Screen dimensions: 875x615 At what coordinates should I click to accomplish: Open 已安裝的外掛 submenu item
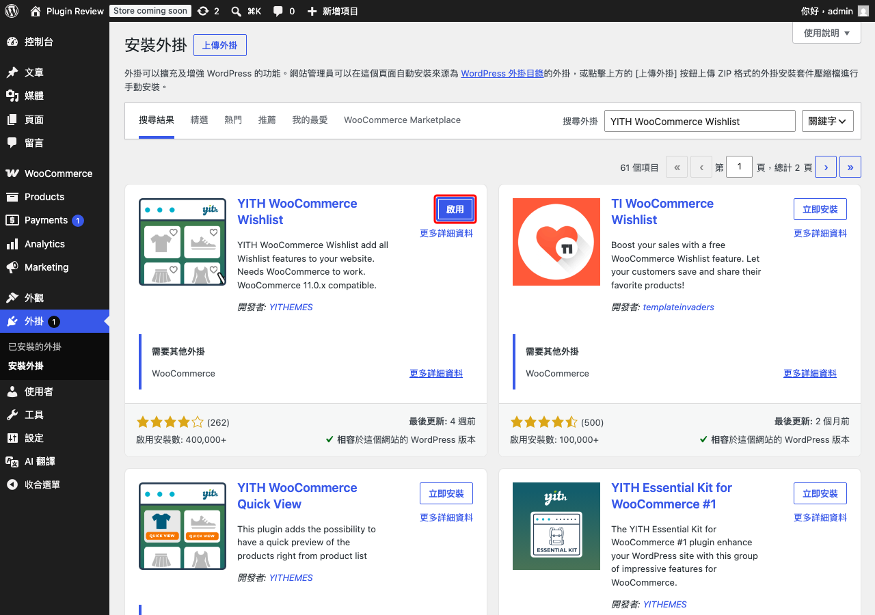(35, 347)
